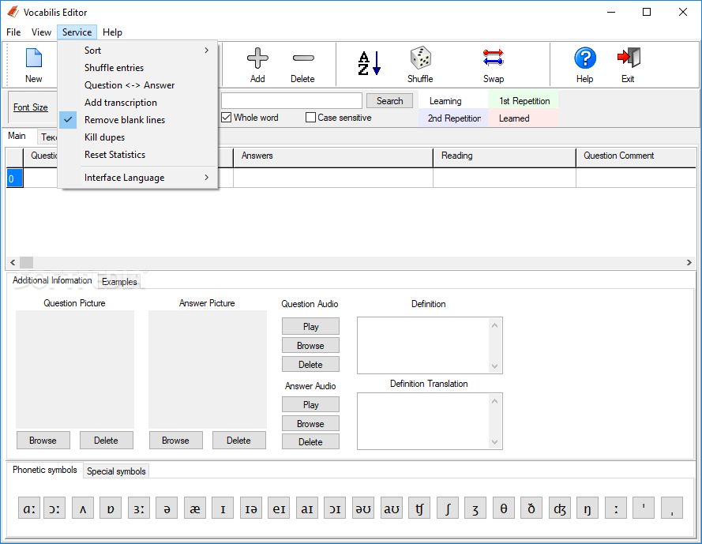
Task: Click the Font Size link
Action: 31,107
